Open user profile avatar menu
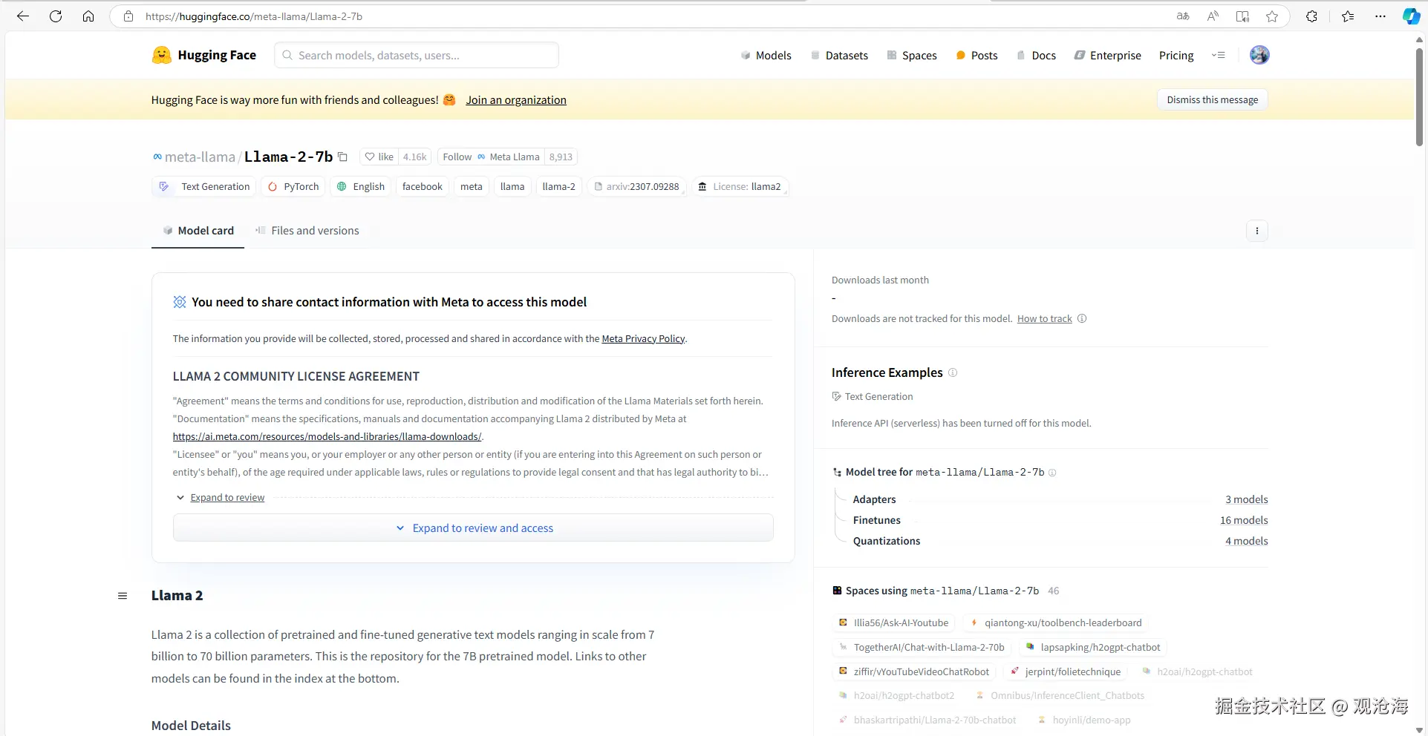The width and height of the screenshot is (1428, 736). coord(1259,55)
